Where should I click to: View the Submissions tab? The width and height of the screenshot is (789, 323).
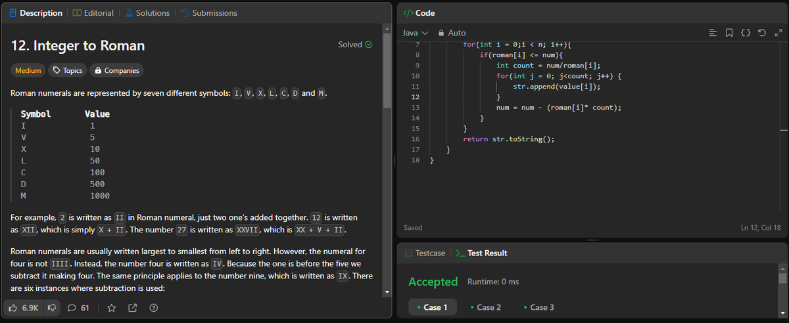208,13
